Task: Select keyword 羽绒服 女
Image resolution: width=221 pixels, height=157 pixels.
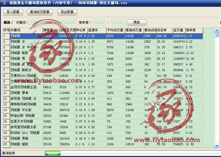Action: [18, 42]
